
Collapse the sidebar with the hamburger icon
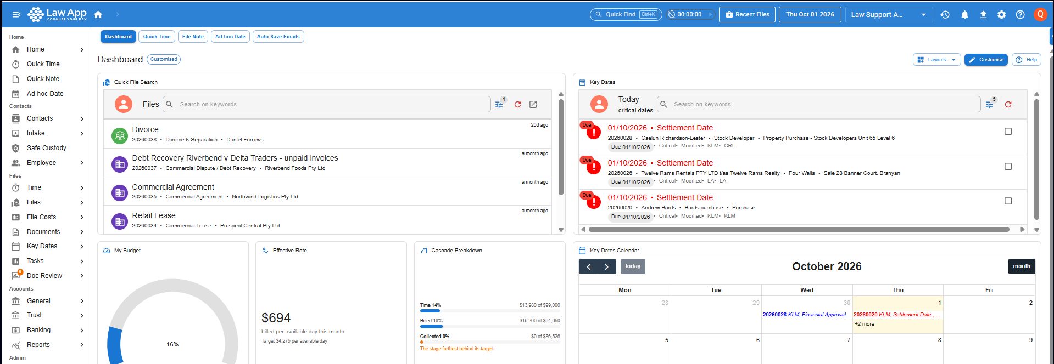[x=16, y=14]
